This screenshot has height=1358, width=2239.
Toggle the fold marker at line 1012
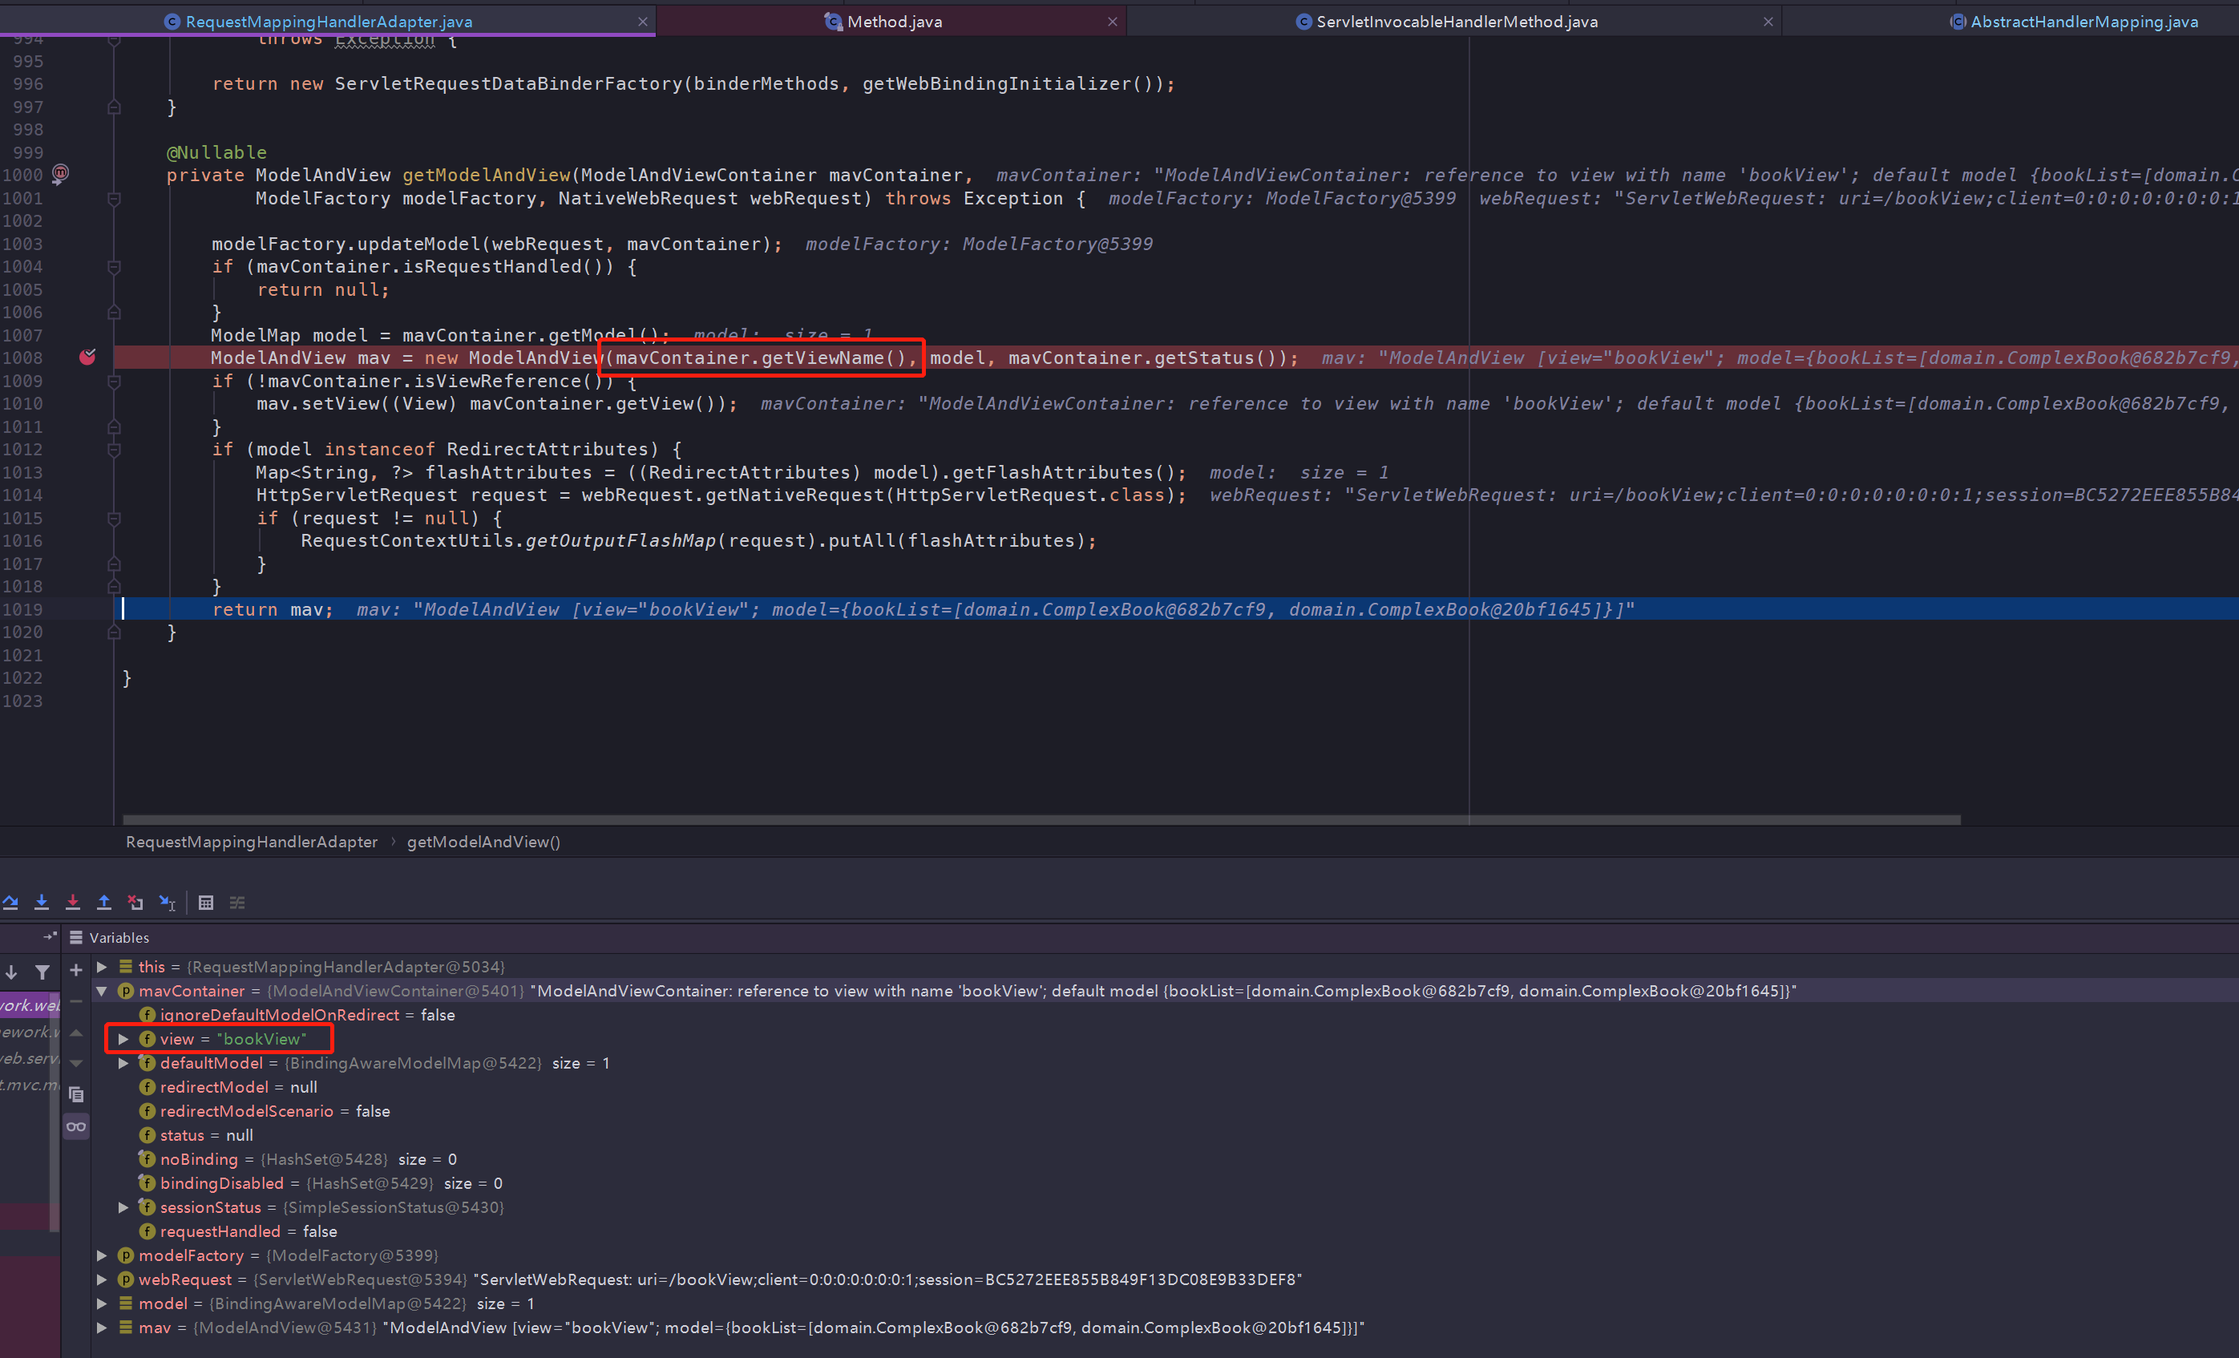114,449
